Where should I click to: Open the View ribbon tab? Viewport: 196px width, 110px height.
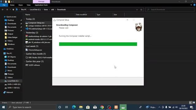pos(28,5)
